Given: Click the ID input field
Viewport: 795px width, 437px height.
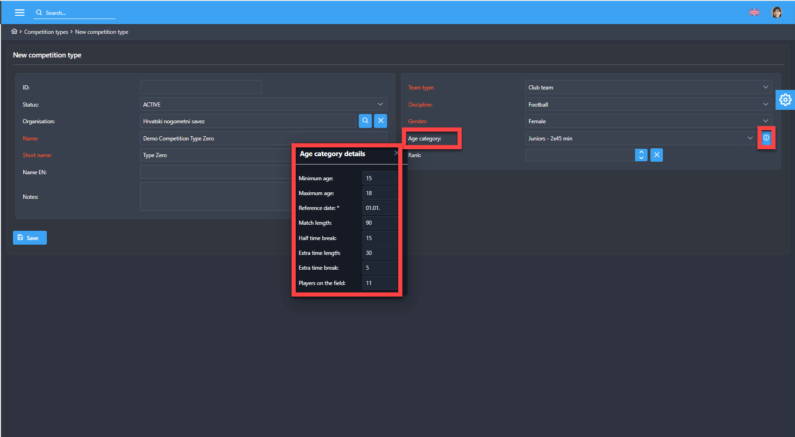Looking at the screenshot, I should click(x=201, y=87).
